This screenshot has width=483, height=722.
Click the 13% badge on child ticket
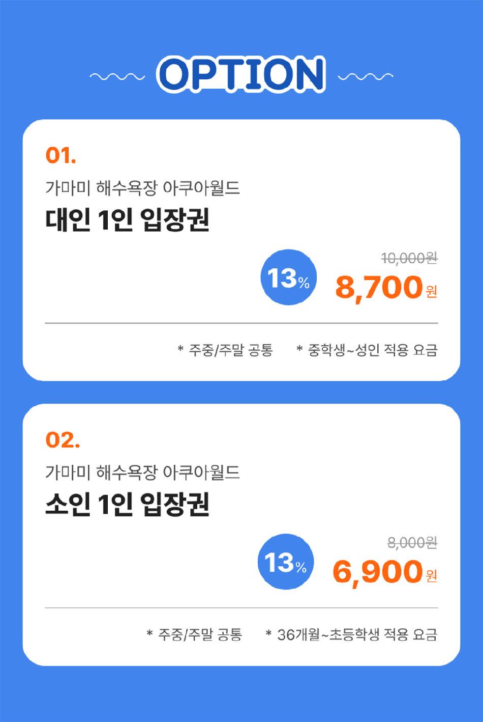(x=286, y=562)
